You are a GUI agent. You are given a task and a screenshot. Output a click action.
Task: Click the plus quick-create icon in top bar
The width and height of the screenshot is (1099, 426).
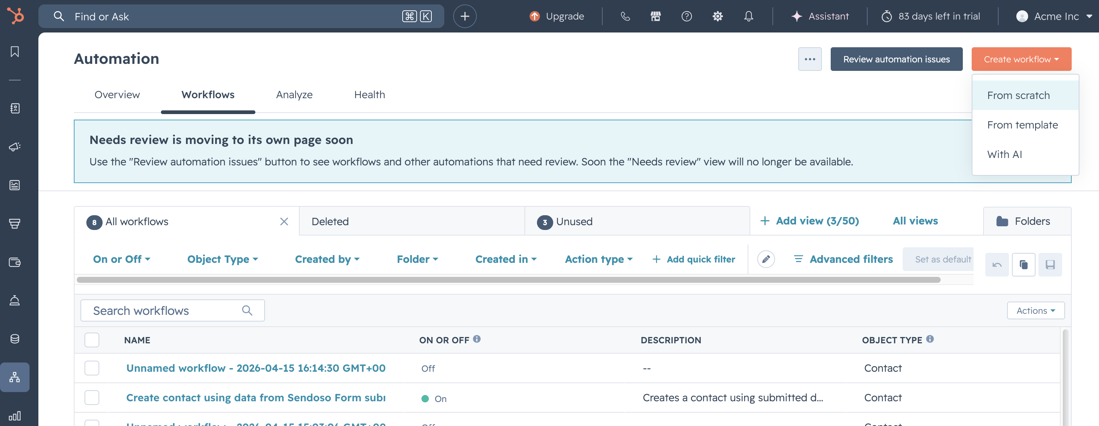coord(465,16)
